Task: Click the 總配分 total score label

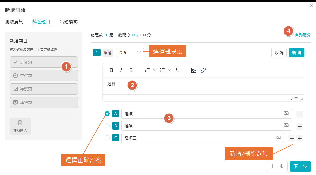Action: [124, 35]
